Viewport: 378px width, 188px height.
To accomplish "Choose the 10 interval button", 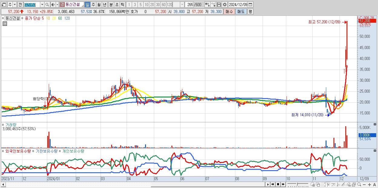I will (146, 5).
